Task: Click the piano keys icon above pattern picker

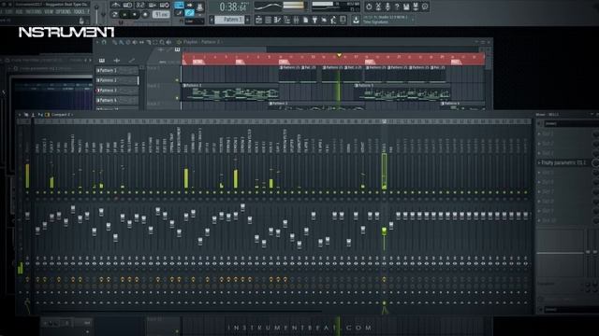Action: pyautogui.click(x=102, y=60)
